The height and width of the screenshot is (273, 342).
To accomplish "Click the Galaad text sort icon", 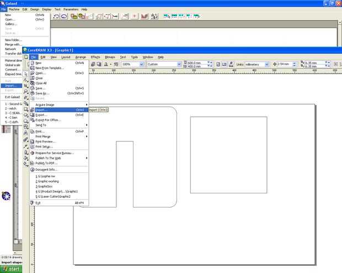I will click(154, 16).
